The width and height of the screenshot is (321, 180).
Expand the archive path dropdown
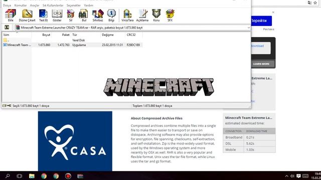249,27
